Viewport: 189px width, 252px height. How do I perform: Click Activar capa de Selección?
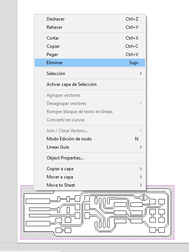(x=90, y=84)
